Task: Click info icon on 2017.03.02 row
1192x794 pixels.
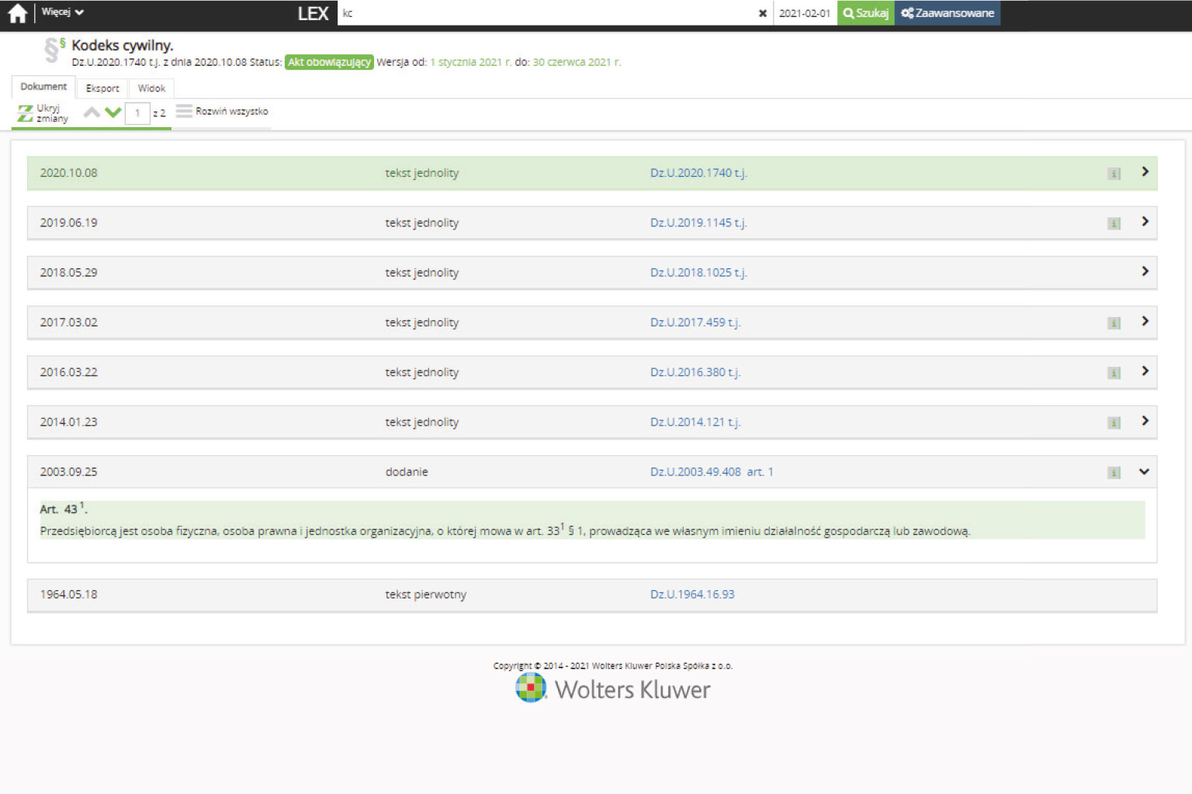Action: click(x=1114, y=323)
